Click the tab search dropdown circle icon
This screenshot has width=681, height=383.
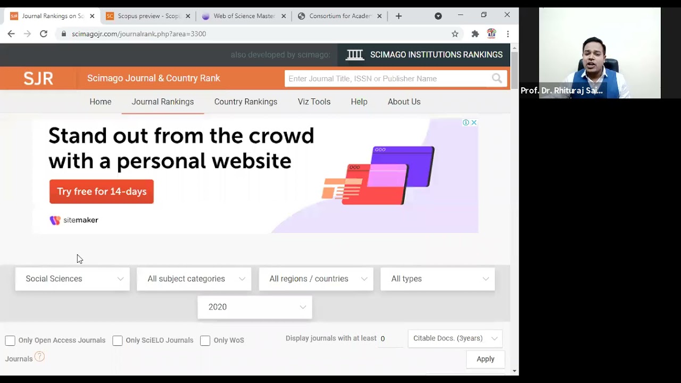tap(438, 16)
